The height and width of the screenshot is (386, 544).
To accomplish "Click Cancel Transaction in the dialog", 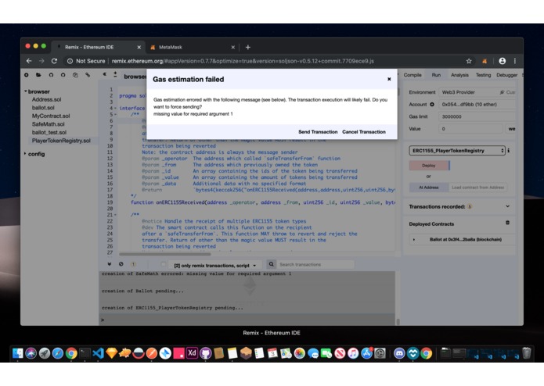I will pyautogui.click(x=364, y=132).
